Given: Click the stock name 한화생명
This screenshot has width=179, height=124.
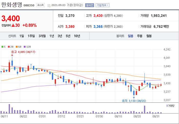Looking at the screenshot, I should click(x=12, y=5).
